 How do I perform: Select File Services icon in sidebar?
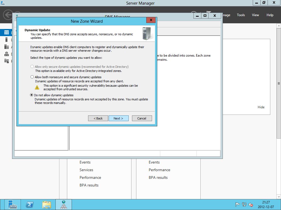(x=7, y=61)
